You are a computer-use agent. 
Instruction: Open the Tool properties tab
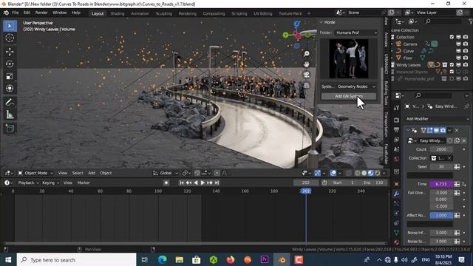(x=397, y=108)
